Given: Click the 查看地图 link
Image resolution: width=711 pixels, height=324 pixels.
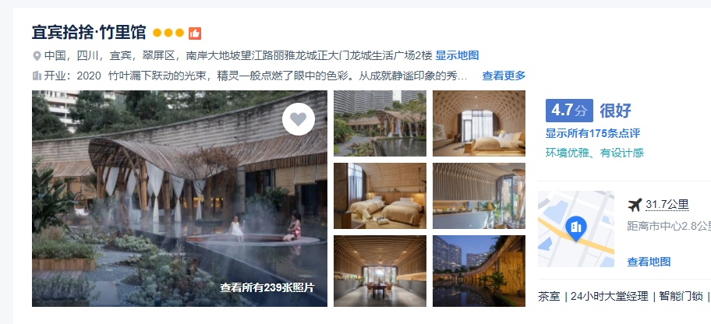Looking at the screenshot, I should (649, 262).
